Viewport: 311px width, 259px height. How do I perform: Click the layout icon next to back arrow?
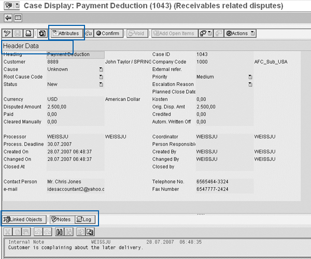click(18, 18)
